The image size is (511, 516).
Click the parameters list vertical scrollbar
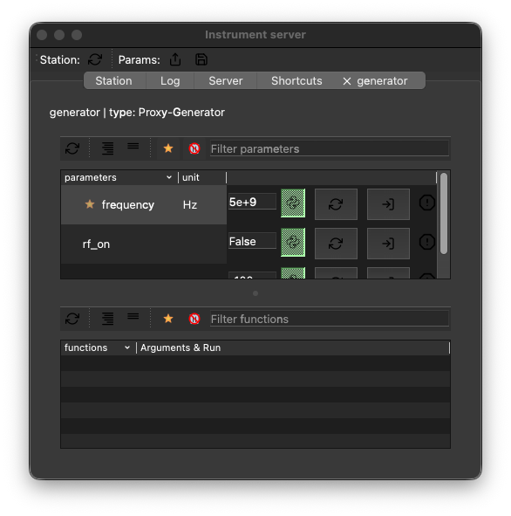444,213
